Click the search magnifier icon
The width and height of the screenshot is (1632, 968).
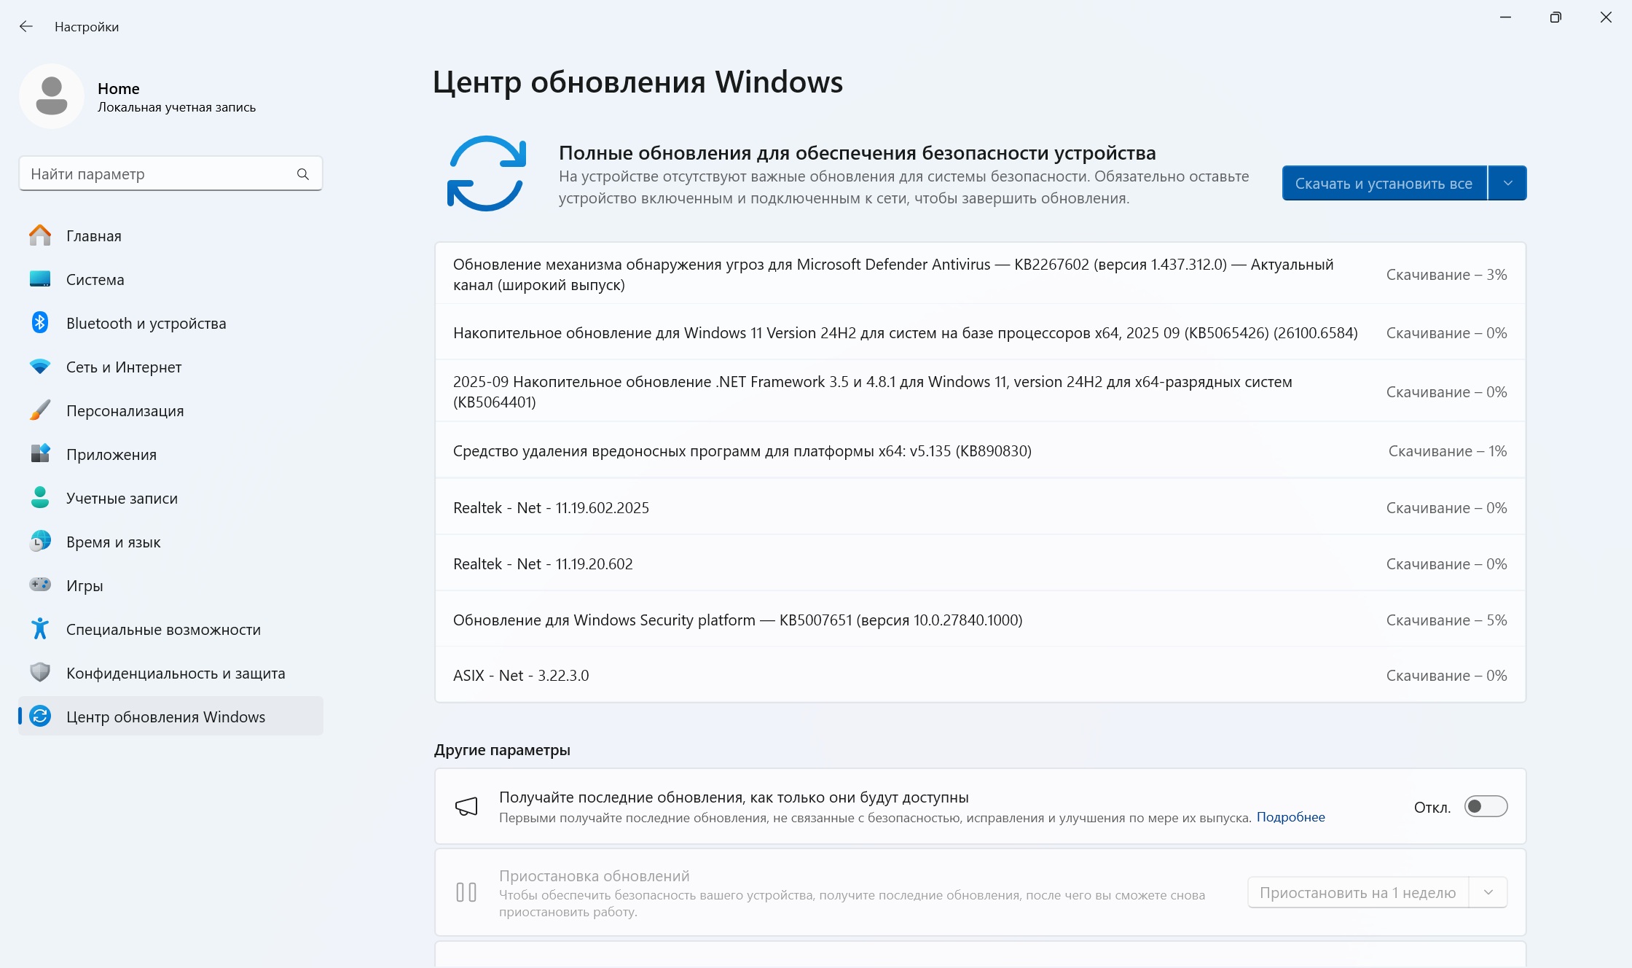pyautogui.click(x=303, y=173)
